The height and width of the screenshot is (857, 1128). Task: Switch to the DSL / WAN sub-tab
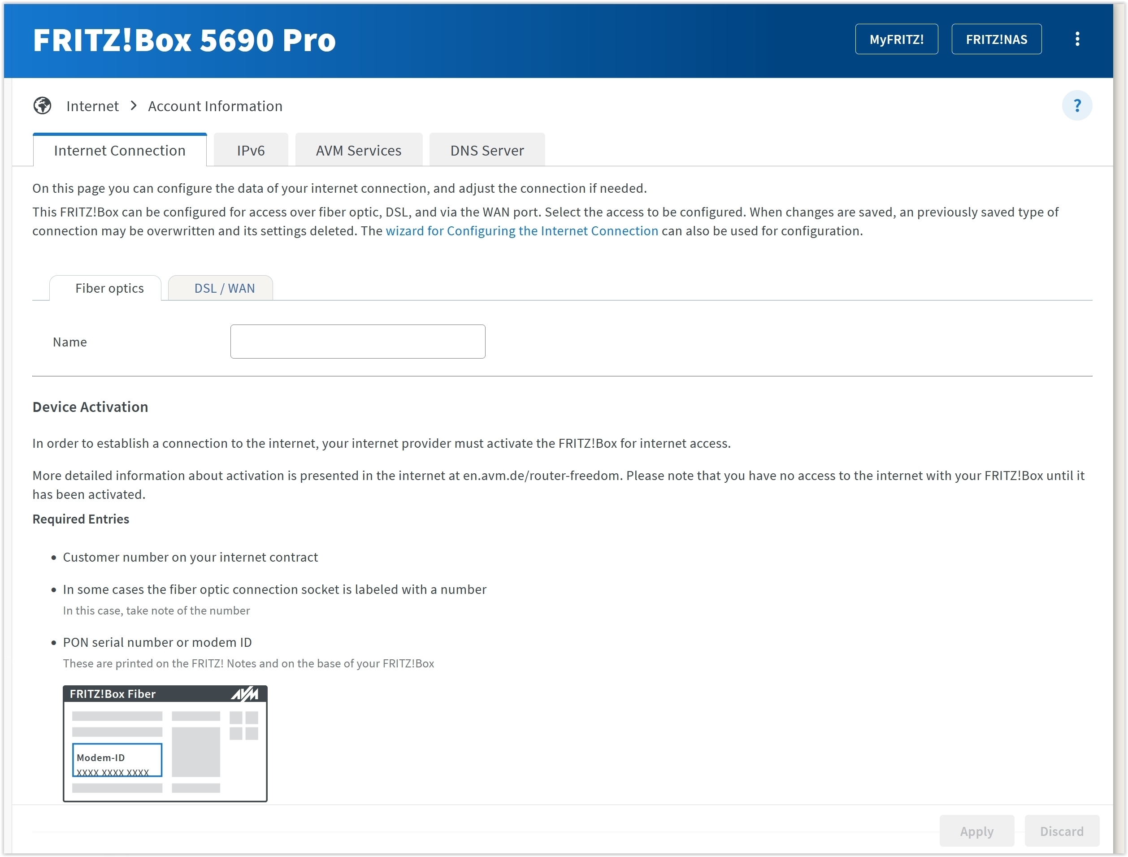pyautogui.click(x=221, y=288)
